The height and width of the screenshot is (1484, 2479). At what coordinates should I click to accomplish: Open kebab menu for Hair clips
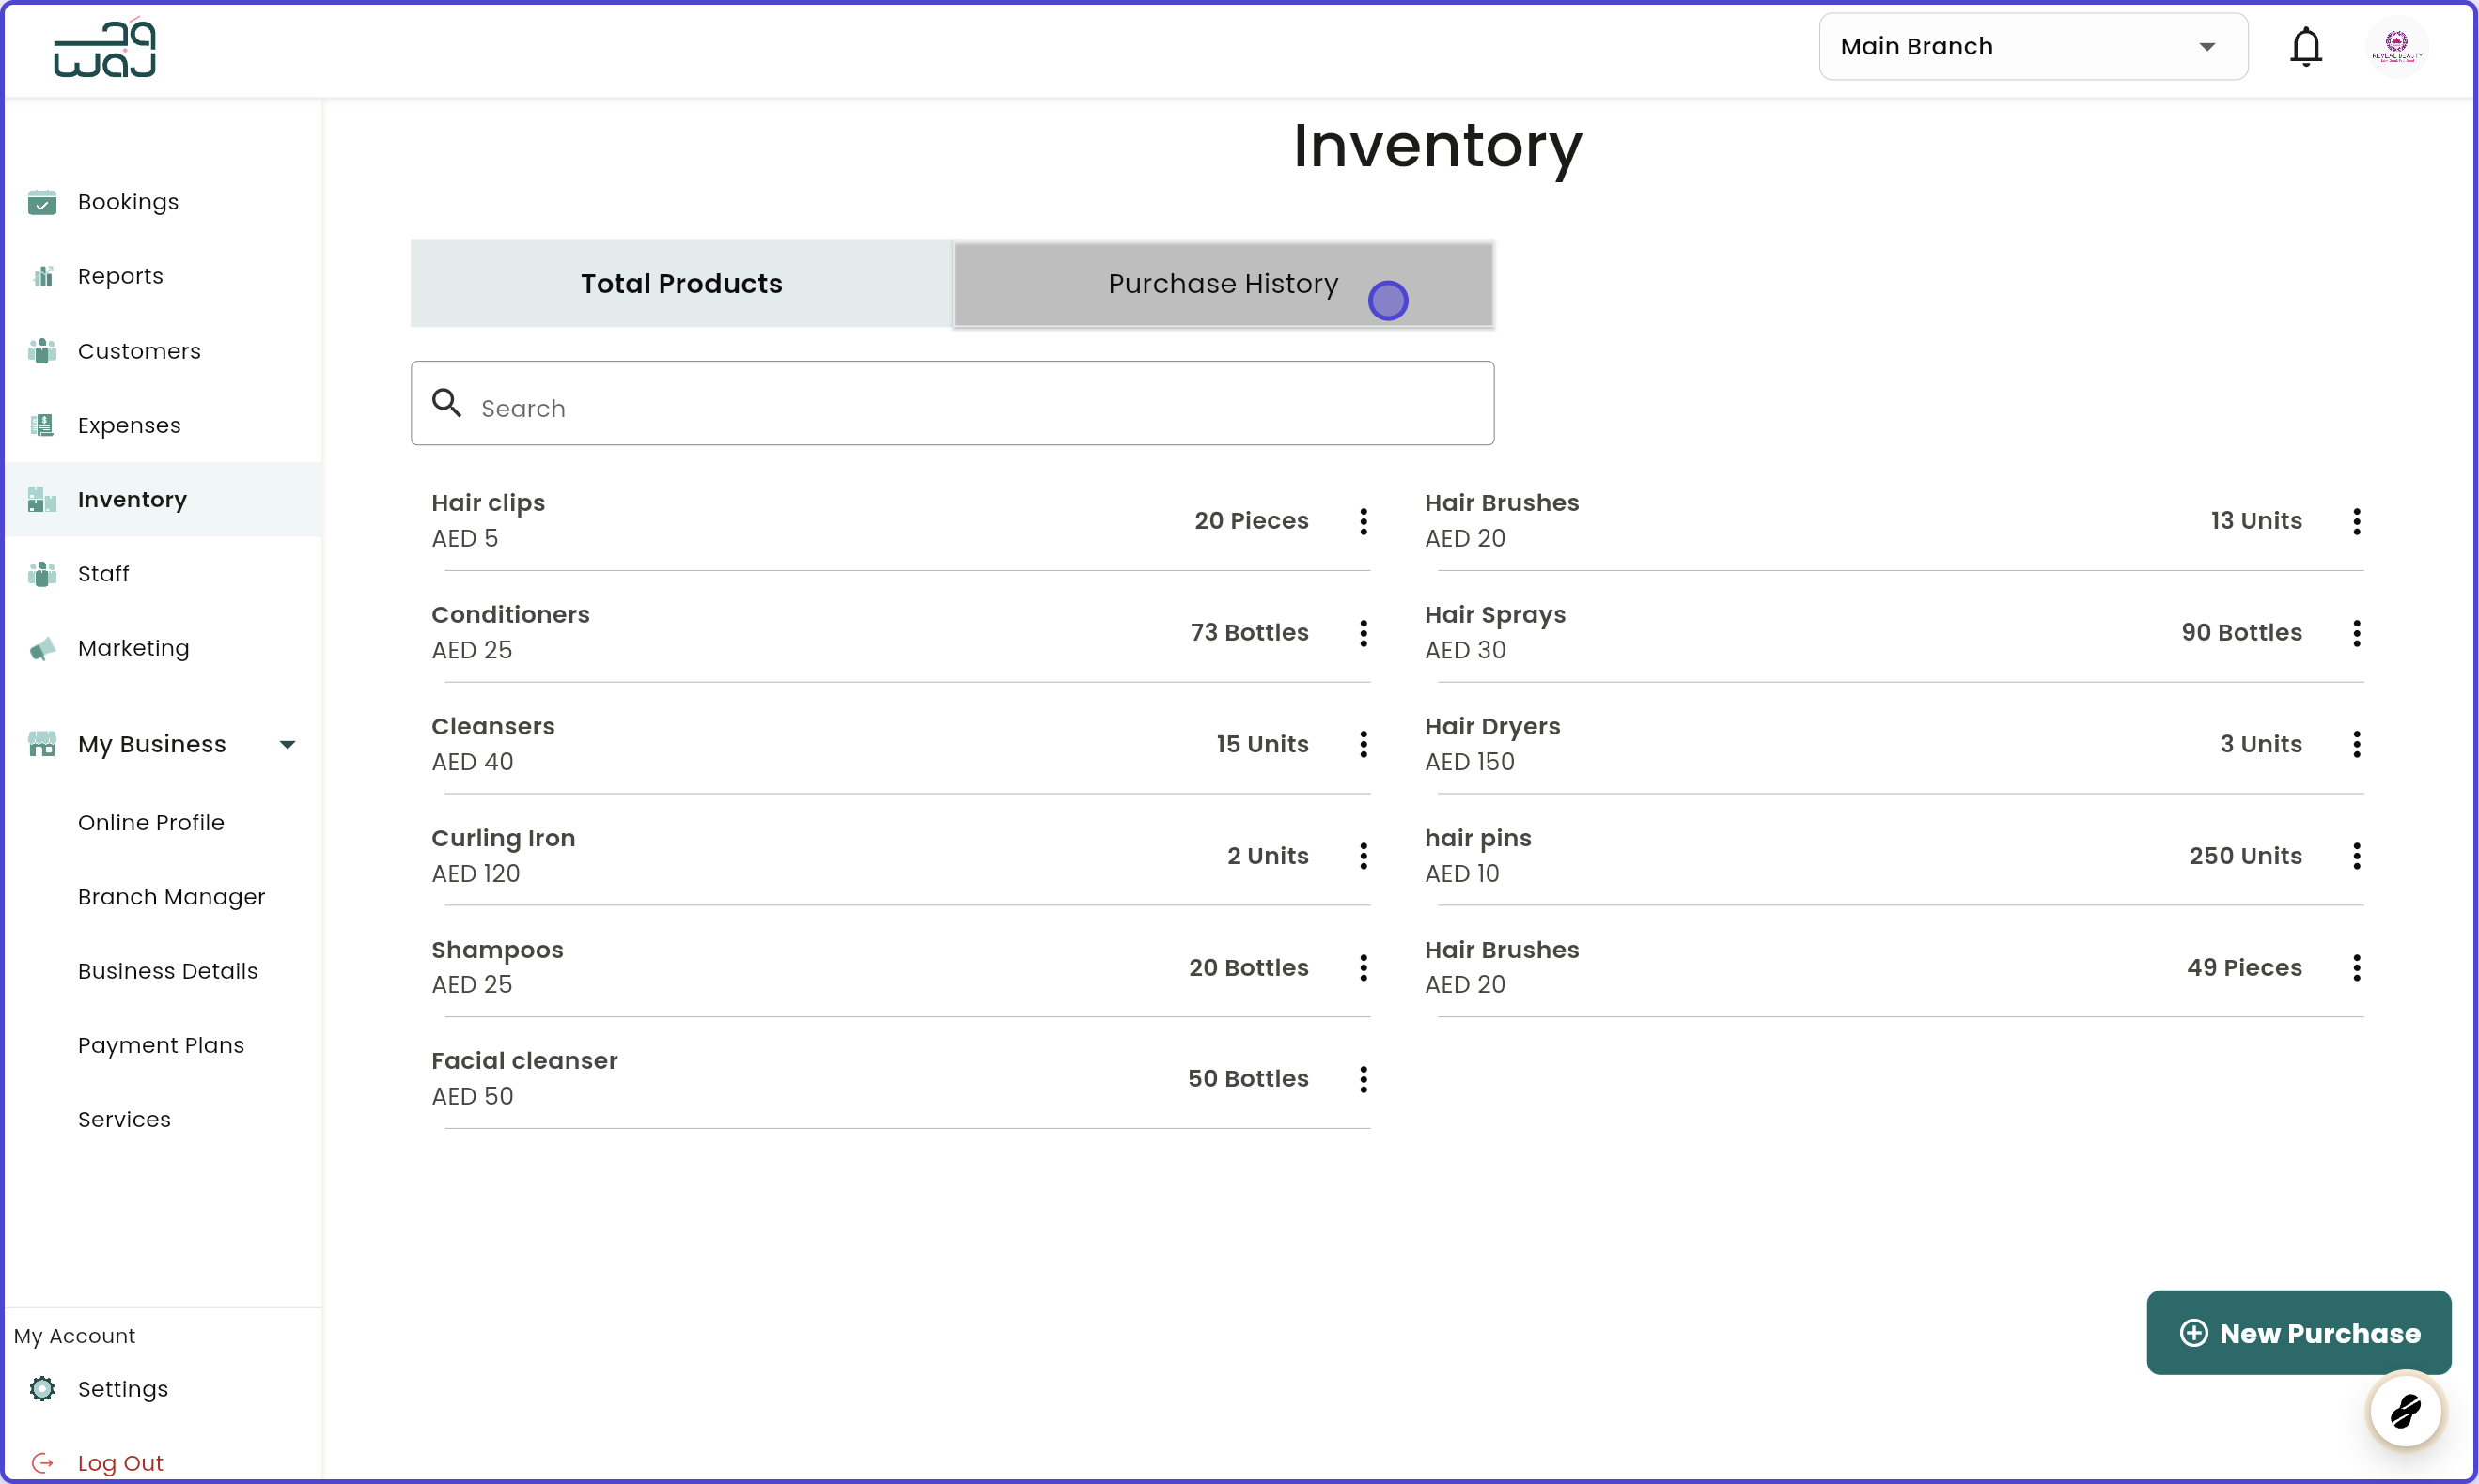tap(1363, 521)
